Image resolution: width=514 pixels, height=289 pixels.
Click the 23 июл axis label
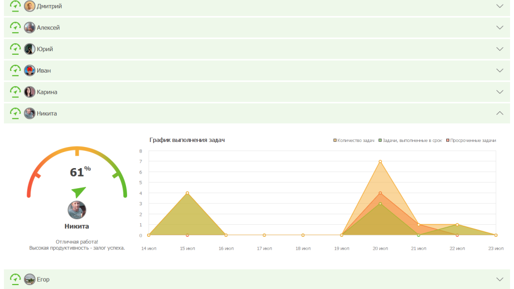click(495, 248)
